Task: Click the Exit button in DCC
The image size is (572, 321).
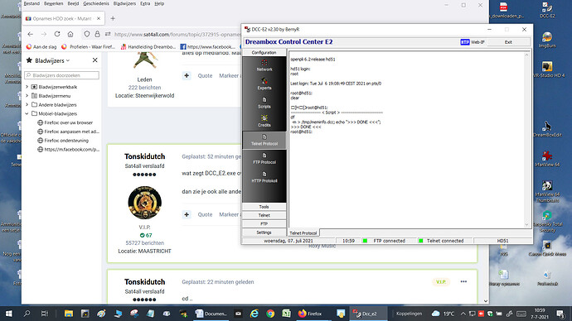Action: (508, 42)
